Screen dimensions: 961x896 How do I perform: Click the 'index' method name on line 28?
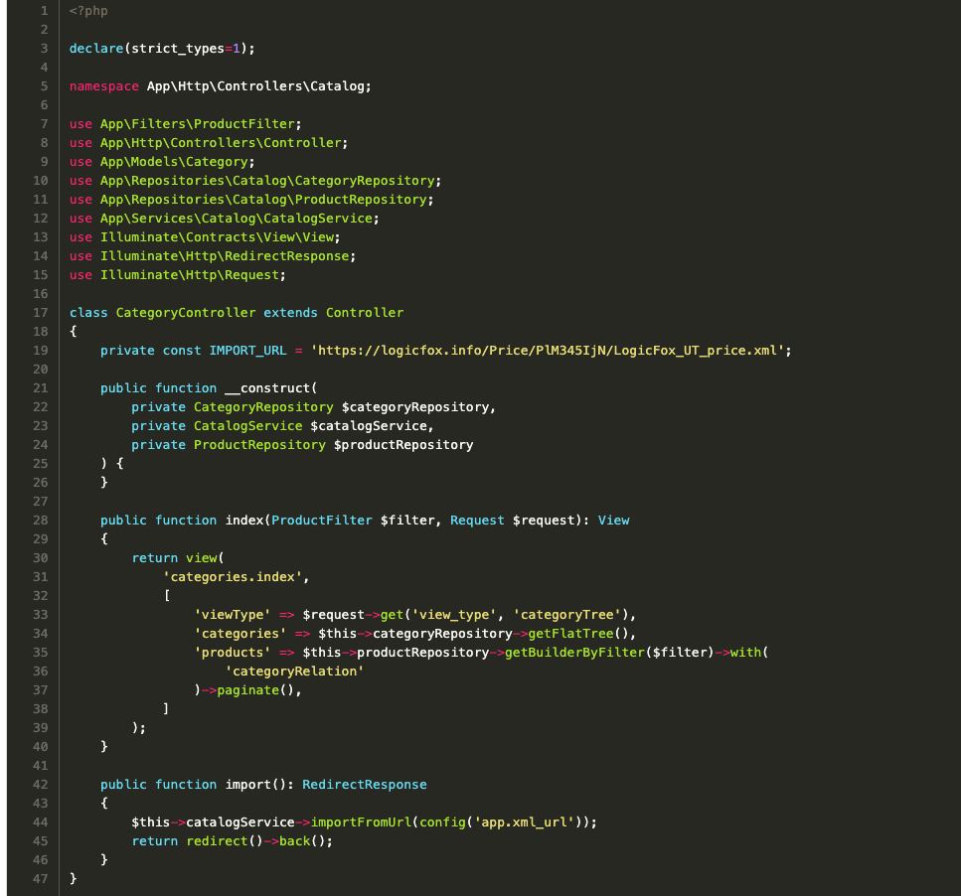coord(243,520)
